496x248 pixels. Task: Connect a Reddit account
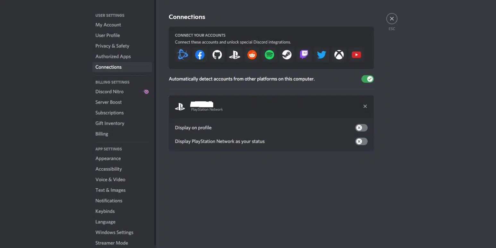[252, 55]
